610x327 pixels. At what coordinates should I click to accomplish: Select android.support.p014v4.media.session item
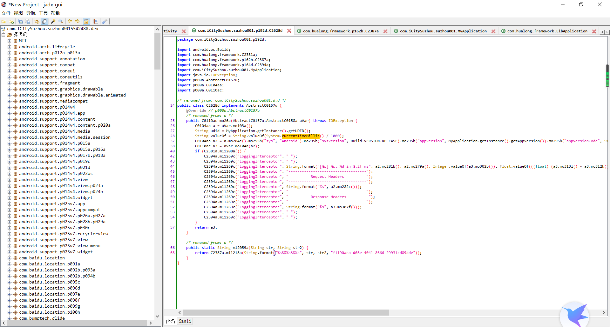coord(65,137)
